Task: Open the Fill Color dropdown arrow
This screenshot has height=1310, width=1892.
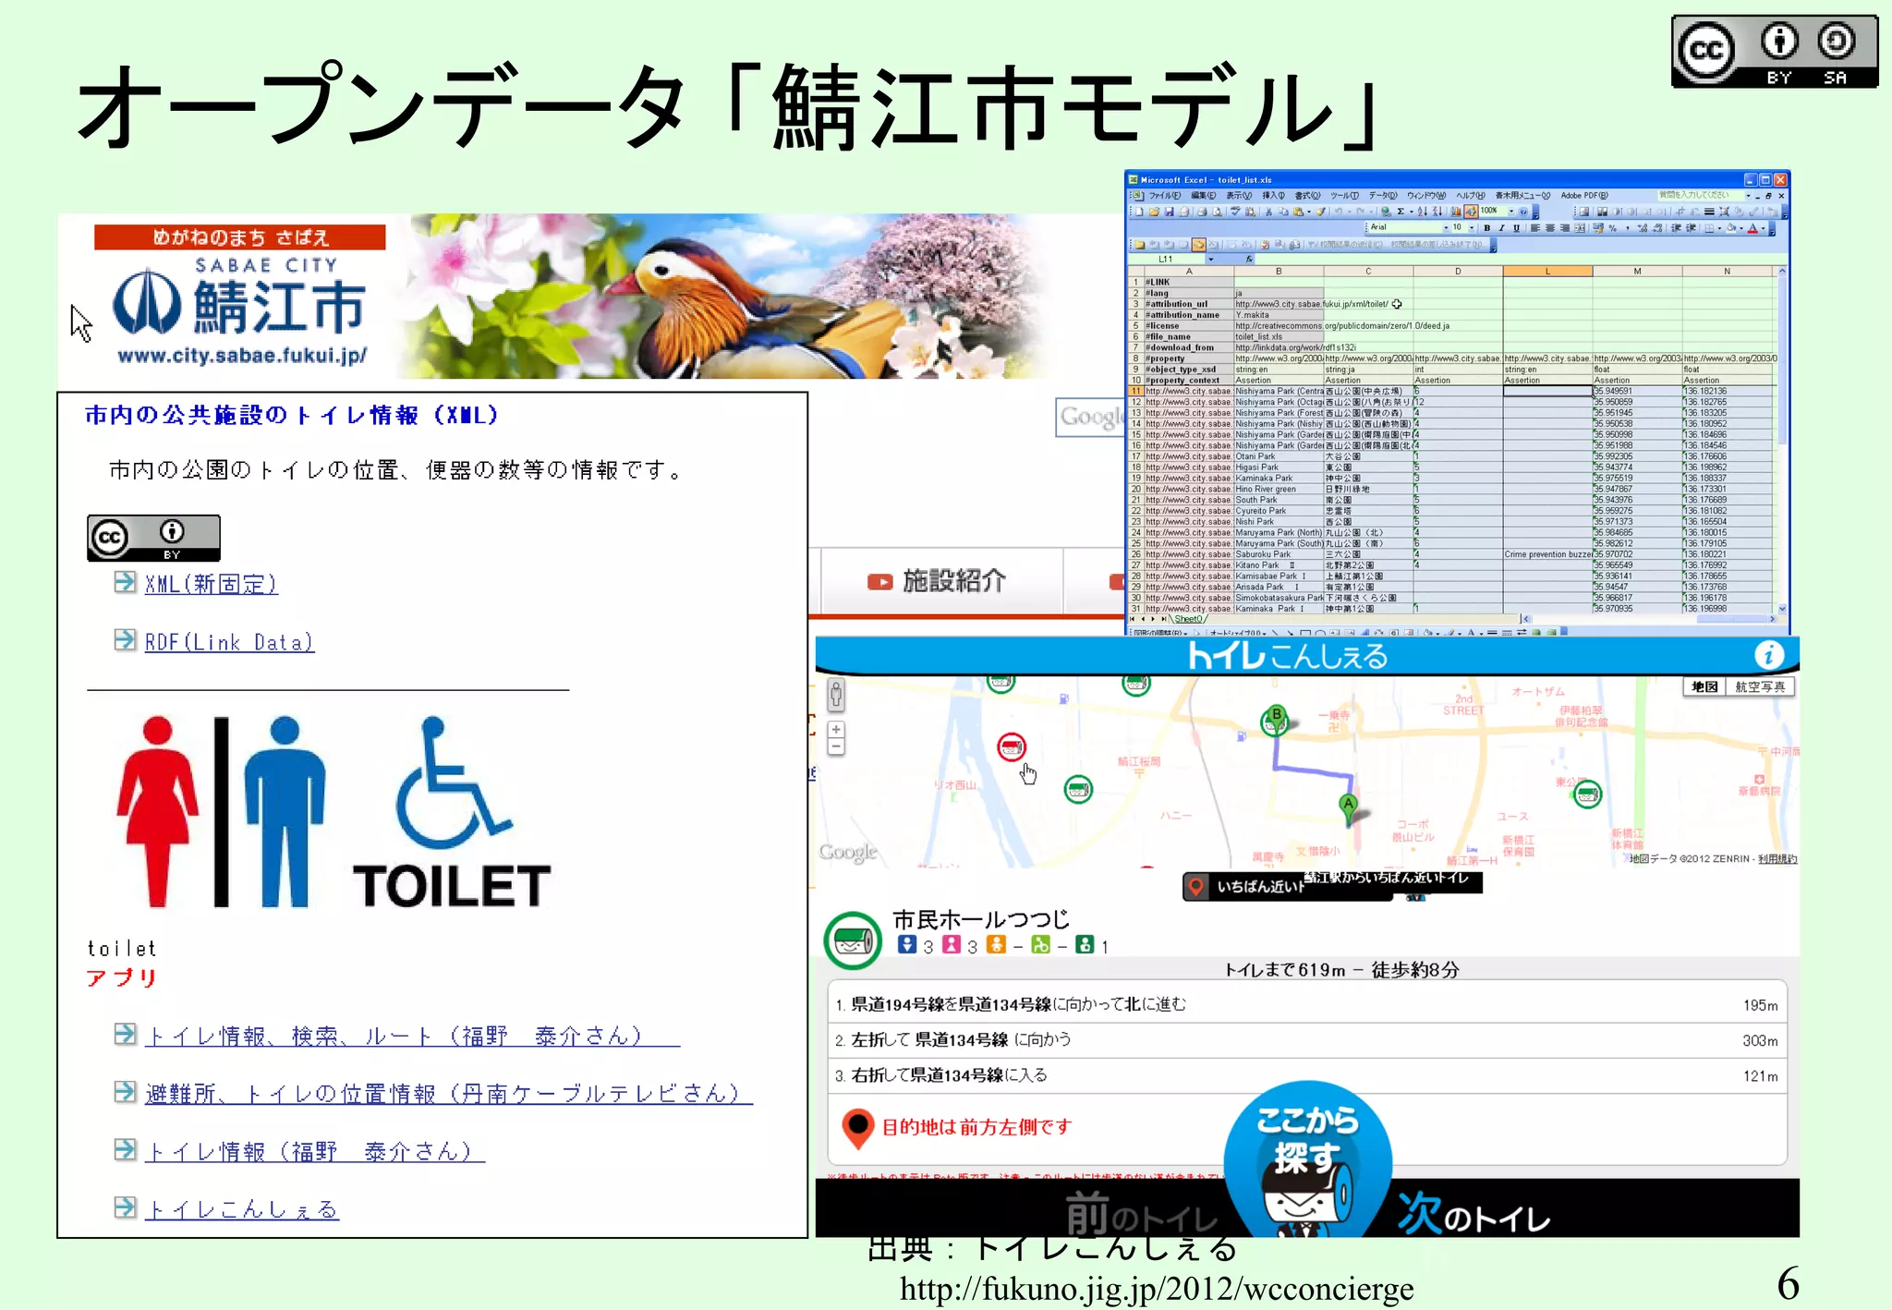Action: tap(1741, 227)
